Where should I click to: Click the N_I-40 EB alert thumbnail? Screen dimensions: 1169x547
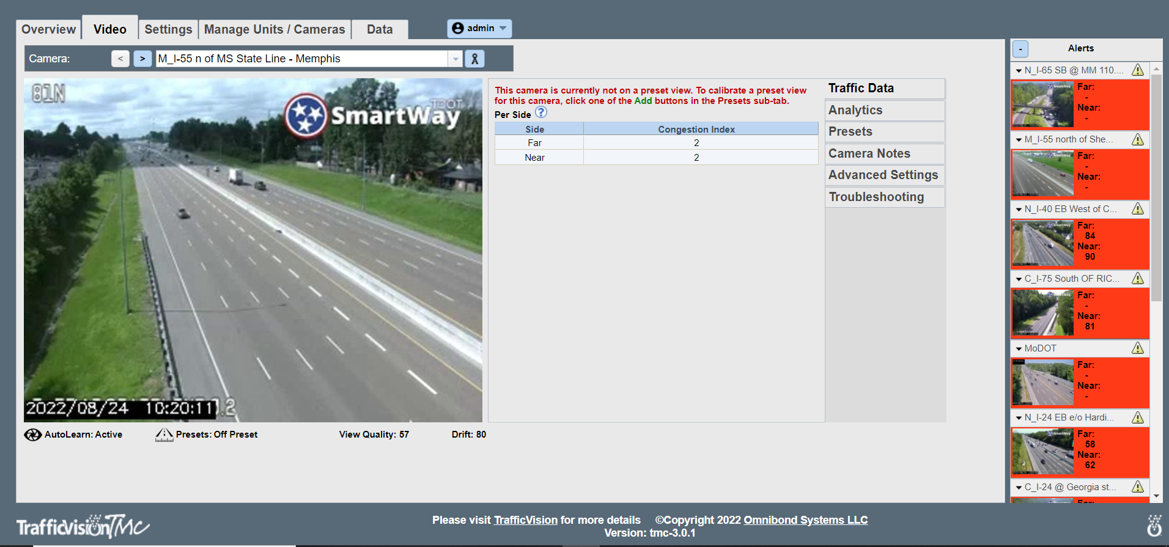1042,244
